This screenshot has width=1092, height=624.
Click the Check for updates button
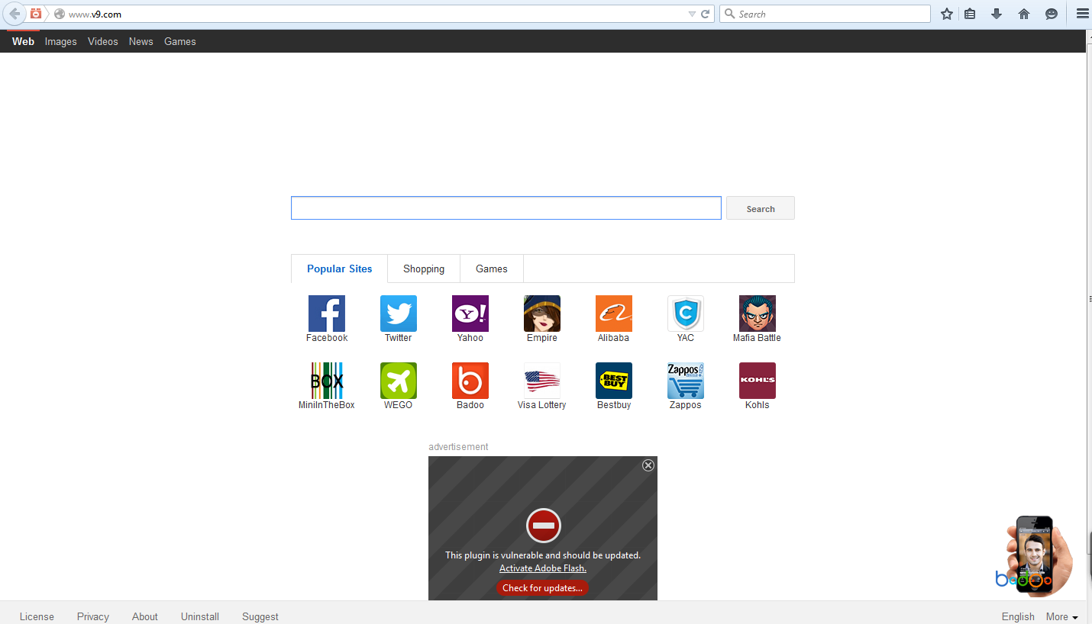[542, 588]
